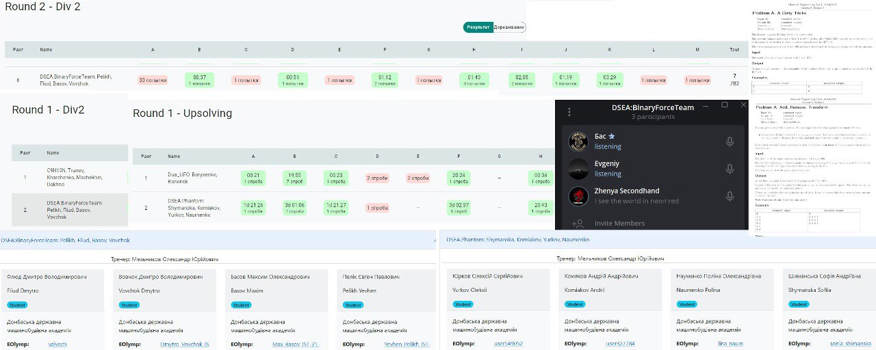Image resolution: width=876 pixels, height=350 pixels.
Task: Click Round 2 problem H cell 01:43
Action: (475, 80)
